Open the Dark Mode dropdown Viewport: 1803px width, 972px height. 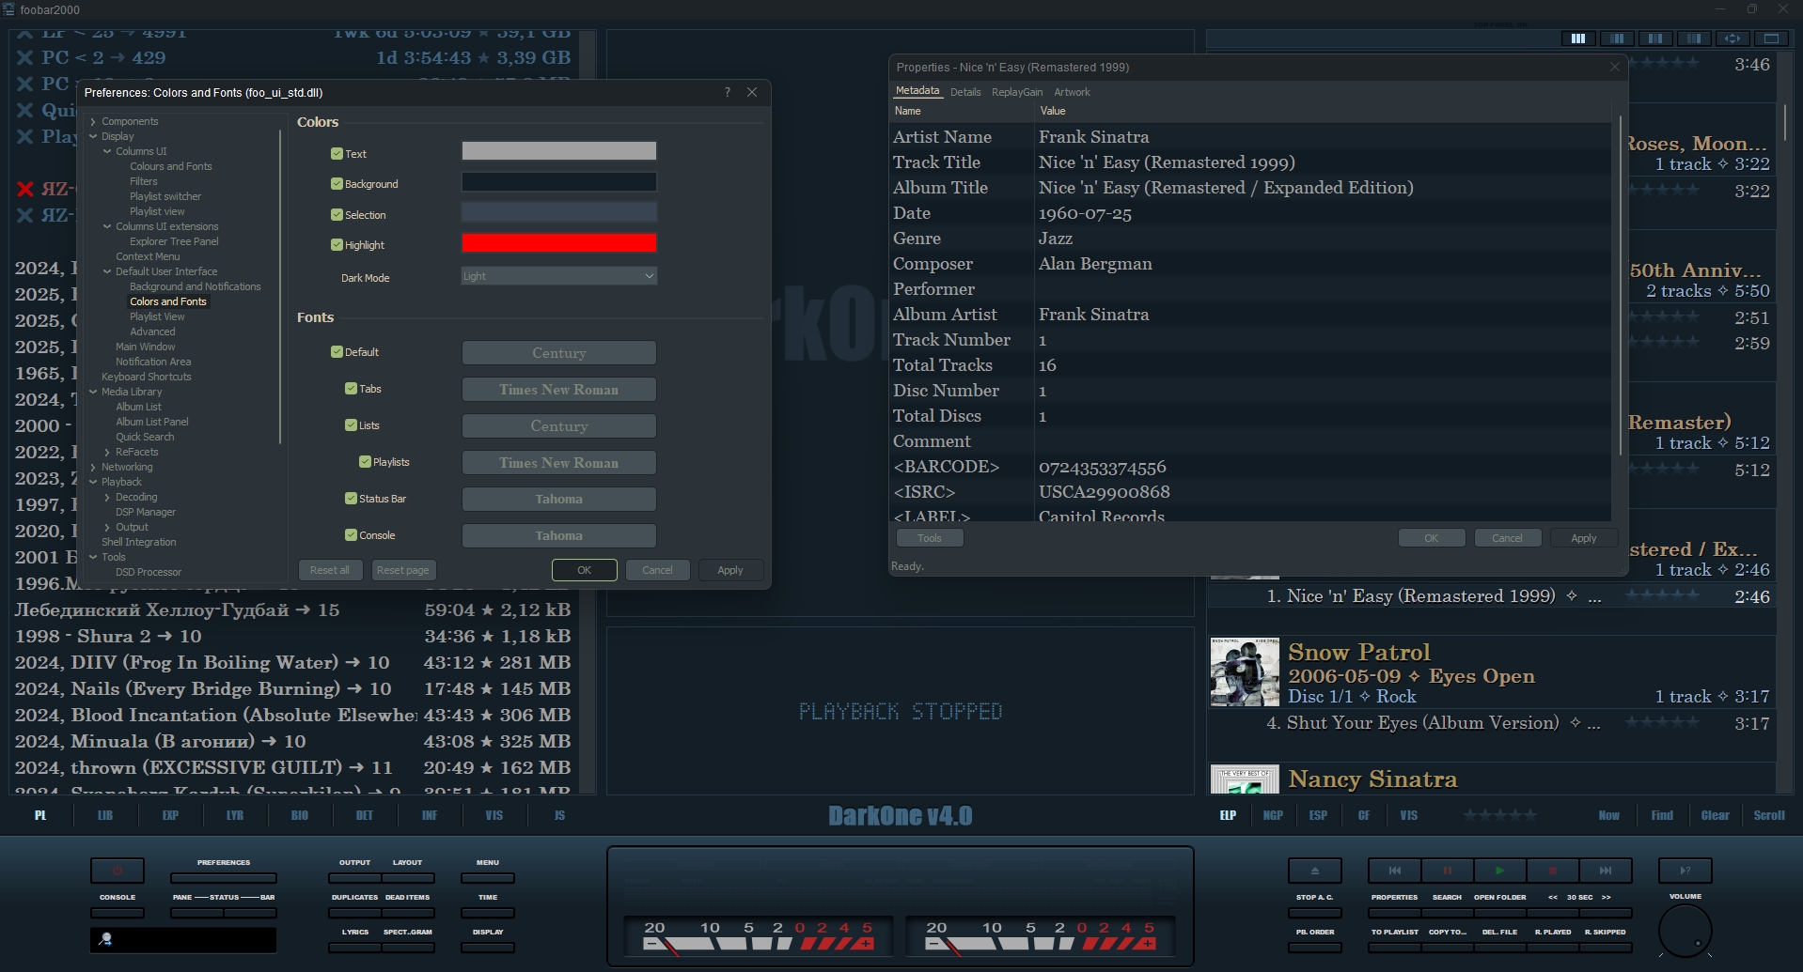pyautogui.click(x=558, y=276)
